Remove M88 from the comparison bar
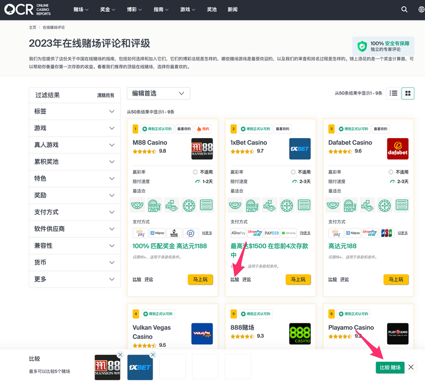 [x=121, y=354]
